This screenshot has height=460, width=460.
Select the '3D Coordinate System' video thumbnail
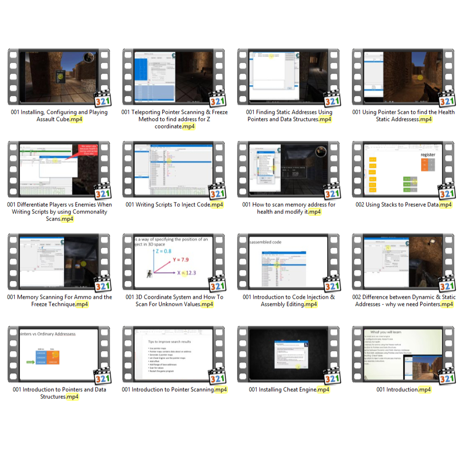(x=174, y=261)
